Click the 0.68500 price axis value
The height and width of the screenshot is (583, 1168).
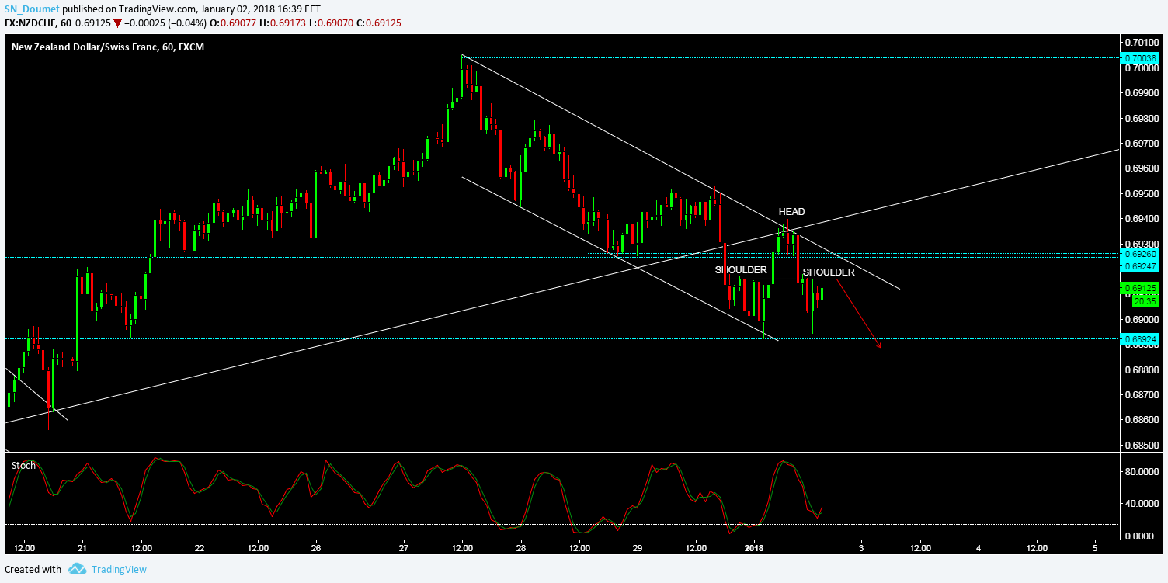pyautogui.click(x=1142, y=446)
